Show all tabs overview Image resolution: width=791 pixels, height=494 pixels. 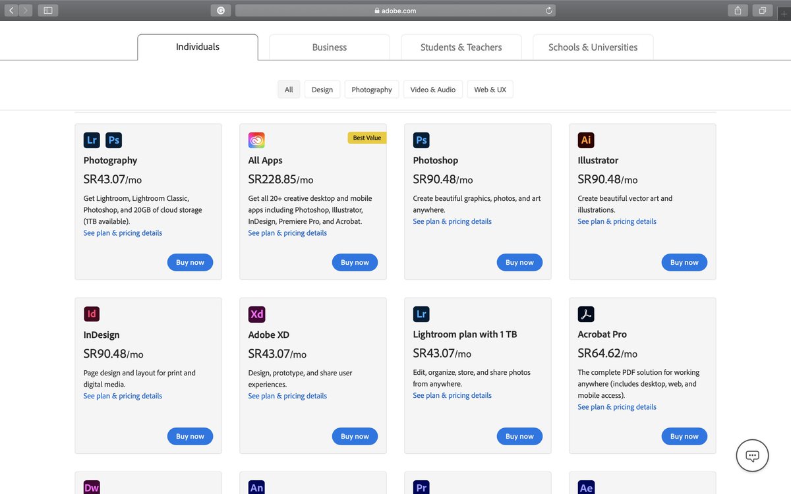click(763, 11)
